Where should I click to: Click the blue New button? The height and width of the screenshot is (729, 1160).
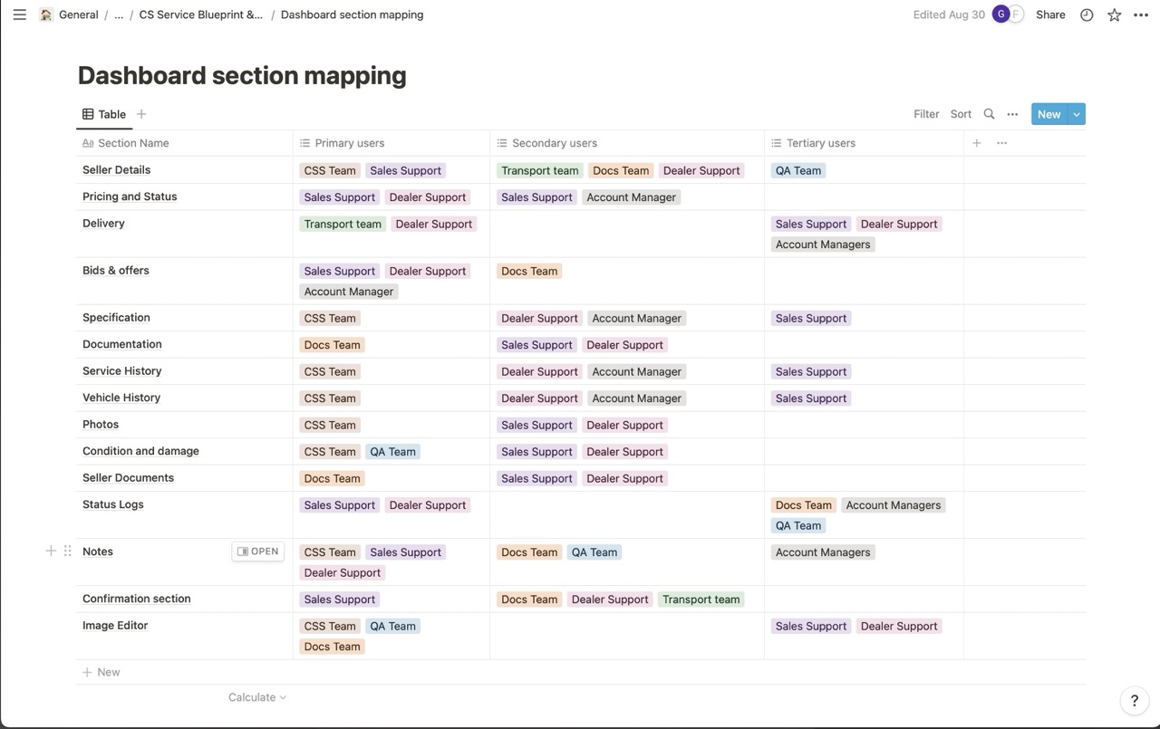(x=1049, y=114)
